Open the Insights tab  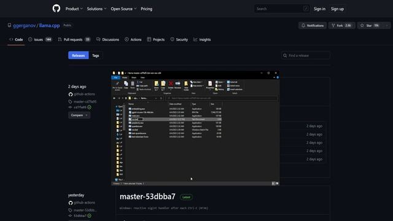[202, 39]
